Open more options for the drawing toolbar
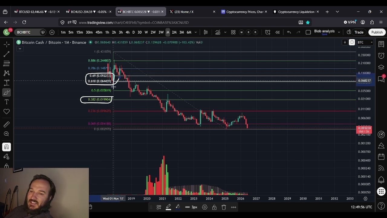Image resolution: width=387 pixels, height=218 pixels. click(233, 207)
